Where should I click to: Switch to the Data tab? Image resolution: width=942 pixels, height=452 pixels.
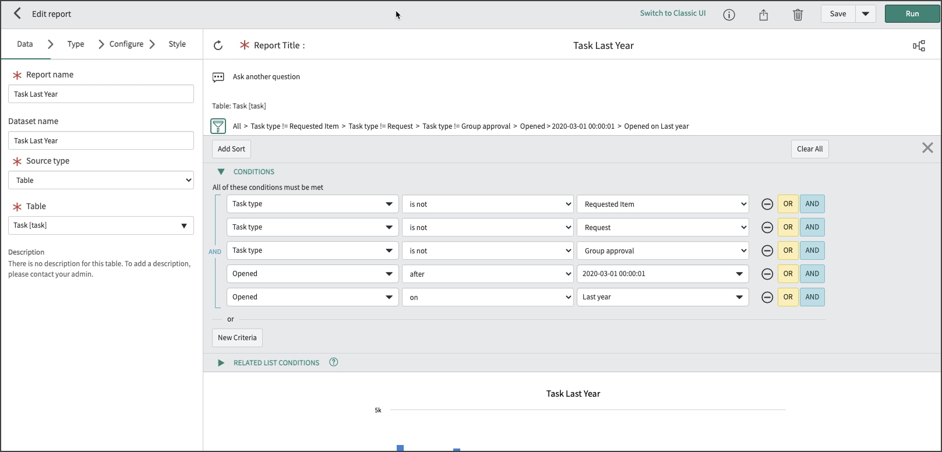tap(25, 44)
